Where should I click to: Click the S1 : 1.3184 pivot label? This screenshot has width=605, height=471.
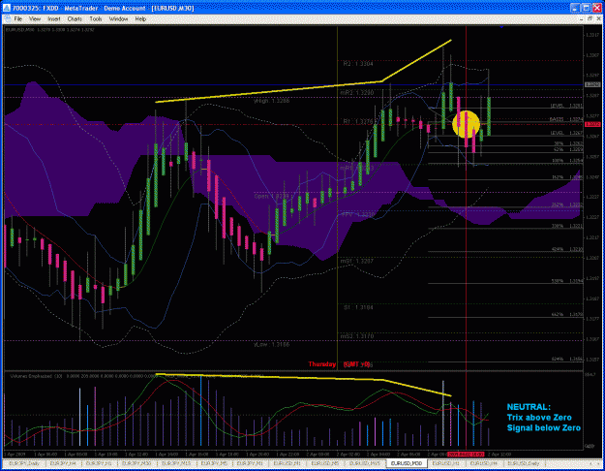tap(358, 308)
